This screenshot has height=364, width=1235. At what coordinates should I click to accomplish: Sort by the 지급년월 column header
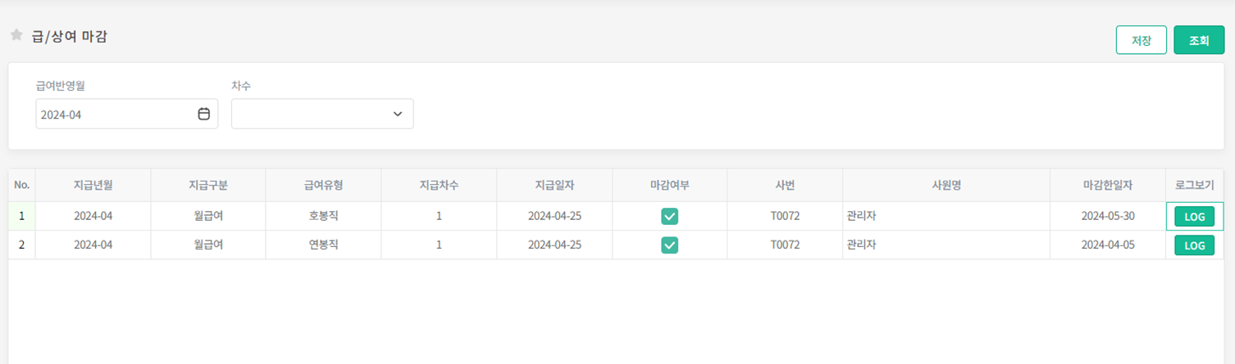pyautogui.click(x=93, y=186)
